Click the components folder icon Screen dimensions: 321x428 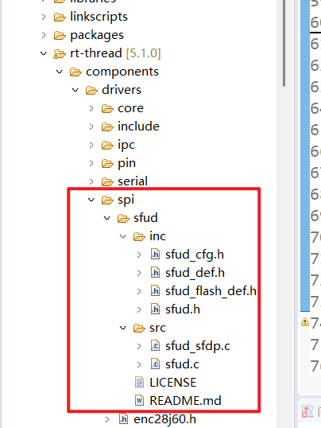[75, 72]
